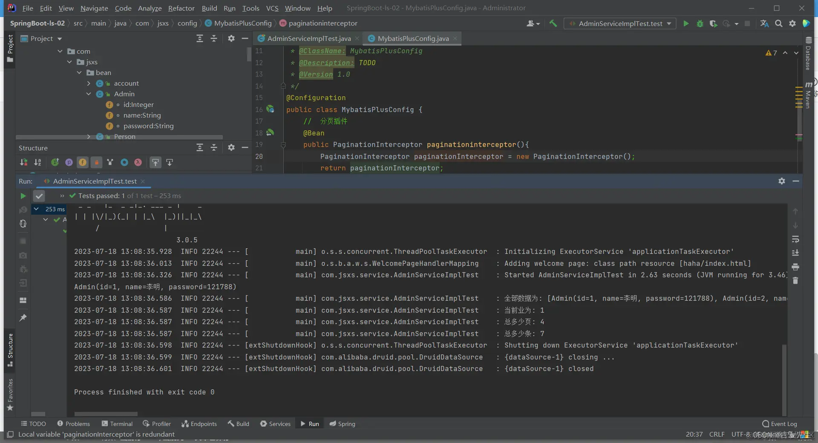Screen dimensions: 818x443
Task: Toggle Sort Alphabetically in Structure toolbar
Action: (37, 162)
